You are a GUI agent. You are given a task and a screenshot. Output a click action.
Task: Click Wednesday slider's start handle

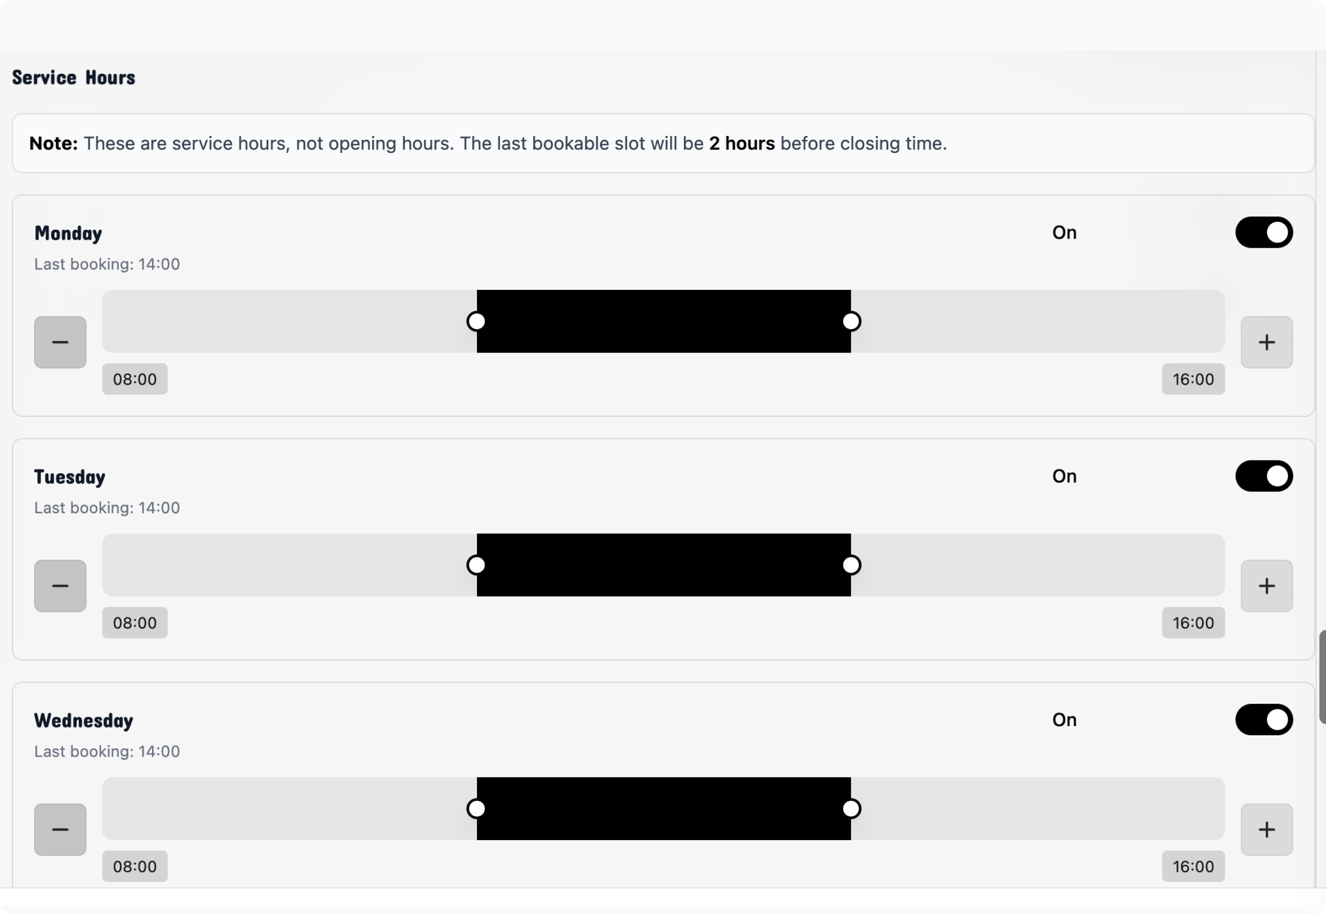476,809
